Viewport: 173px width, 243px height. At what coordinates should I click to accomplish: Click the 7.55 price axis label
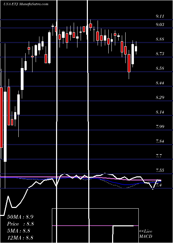click(x=160, y=170)
